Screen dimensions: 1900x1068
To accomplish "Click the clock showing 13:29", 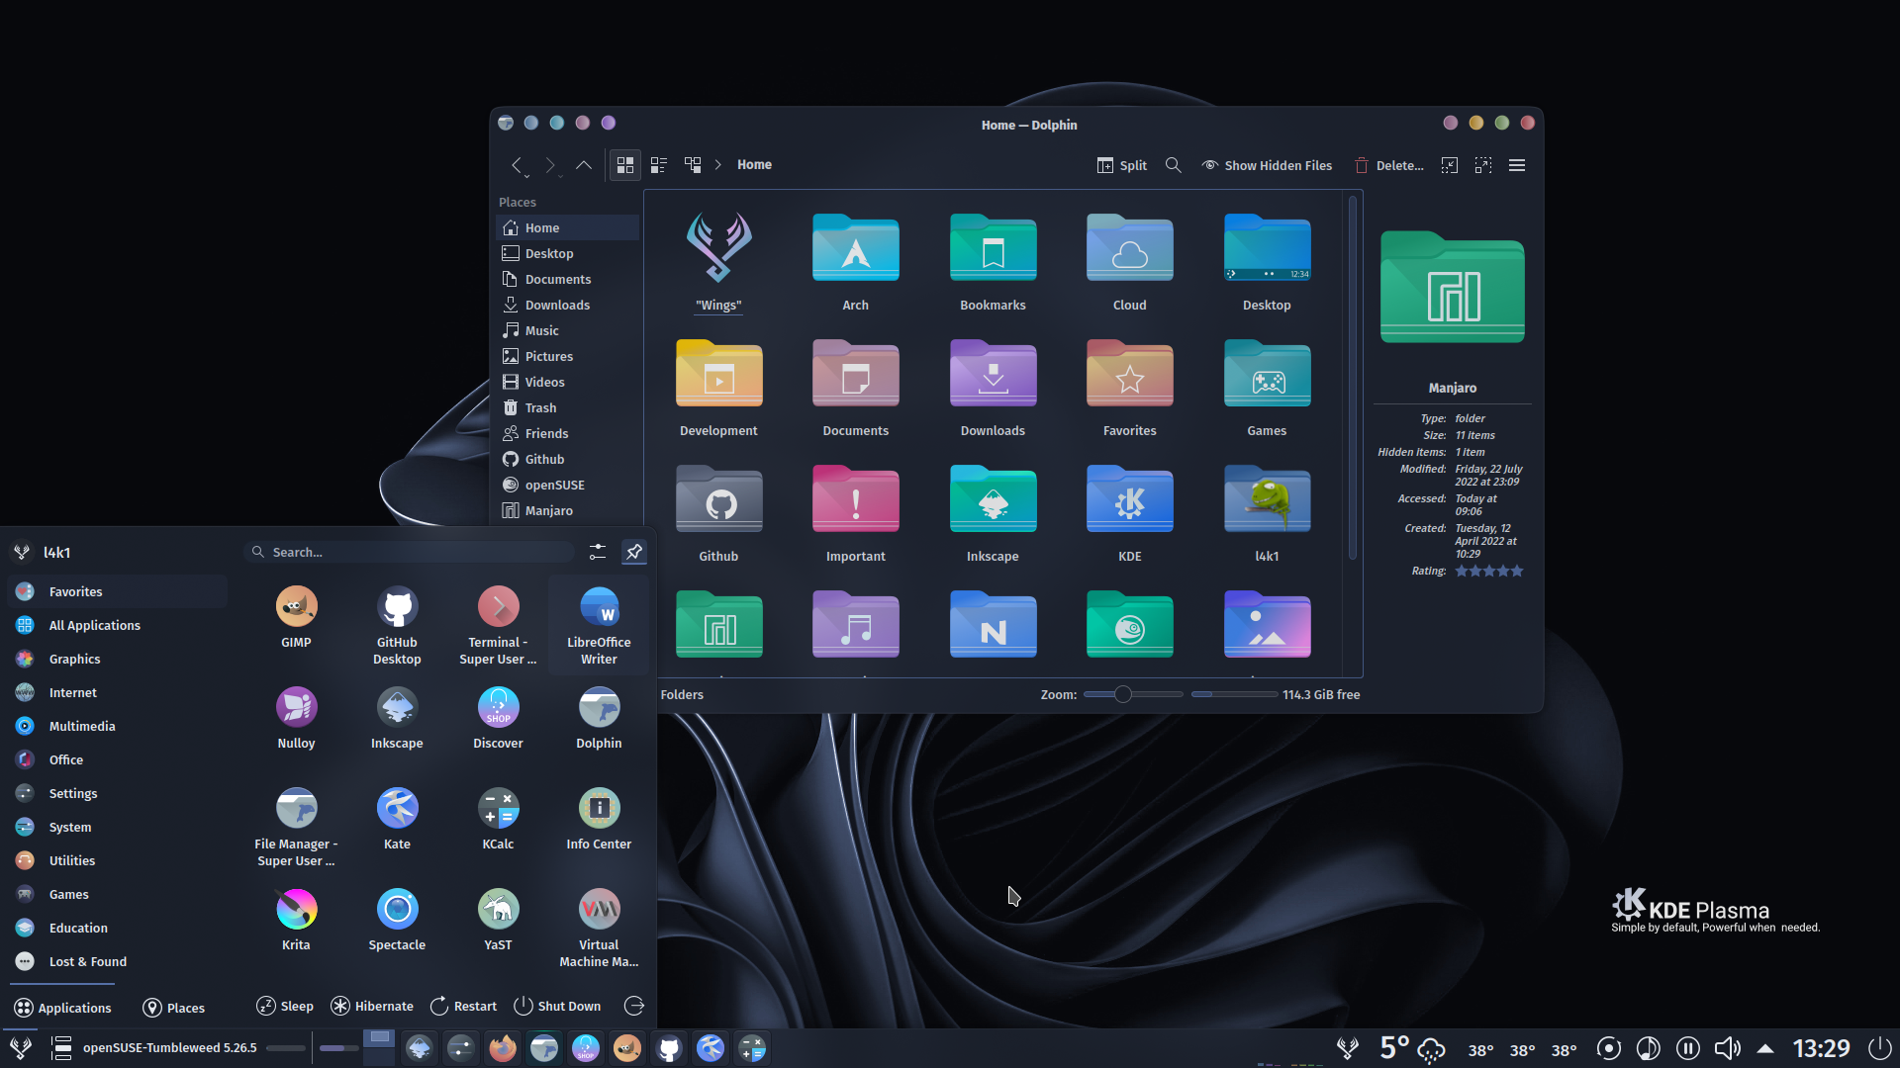I will (1821, 1048).
